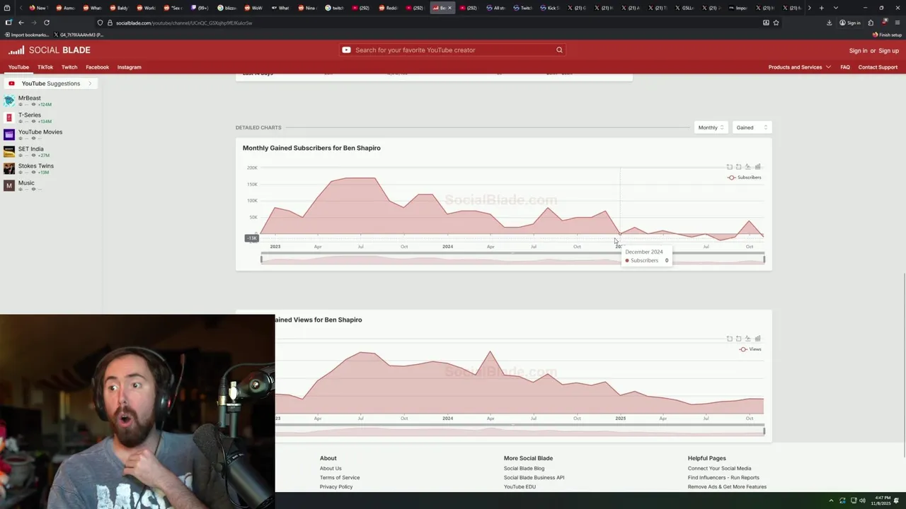Screen dimensions: 906x509
Task: Click the page vertical scrollbar
Action: 903,365
